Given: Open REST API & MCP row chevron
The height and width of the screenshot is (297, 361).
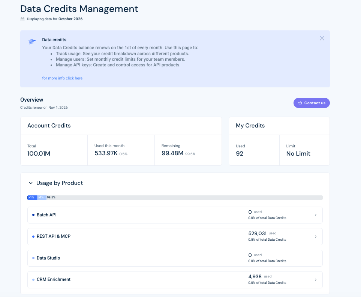Looking at the screenshot, I should [316, 237].
